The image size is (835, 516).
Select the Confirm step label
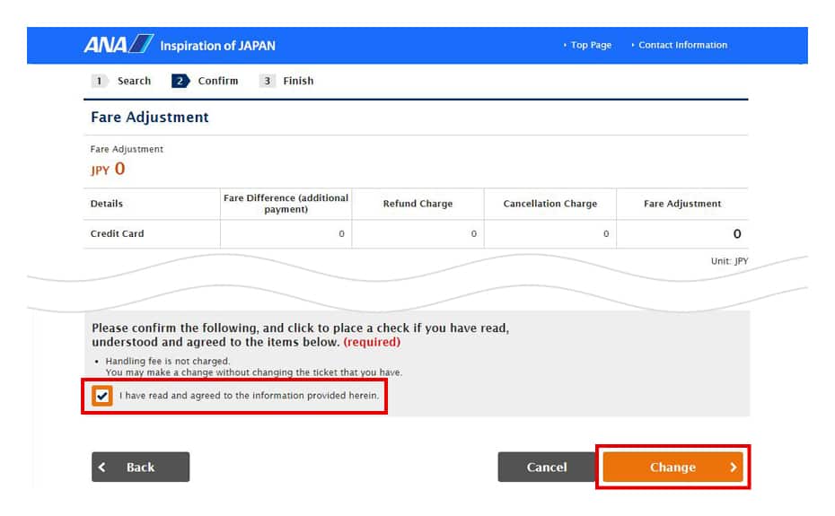pyautogui.click(x=218, y=81)
